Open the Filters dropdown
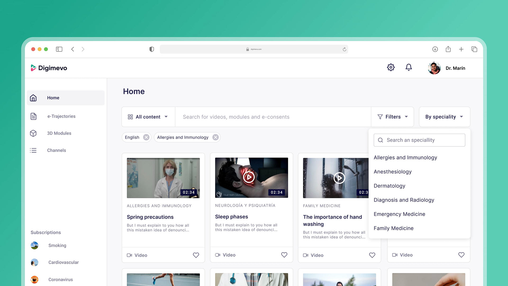The image size is (508, 286). 392,117
